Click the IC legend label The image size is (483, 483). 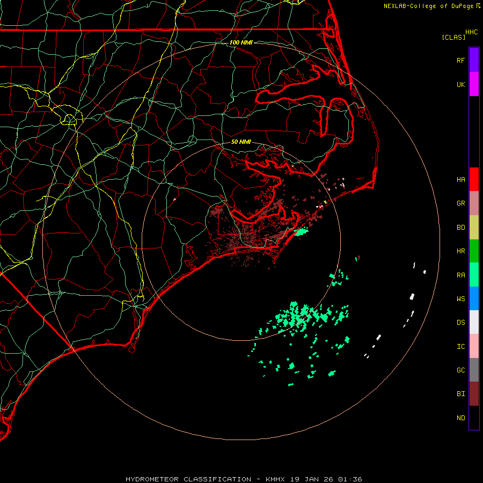(x=460, y=347)
